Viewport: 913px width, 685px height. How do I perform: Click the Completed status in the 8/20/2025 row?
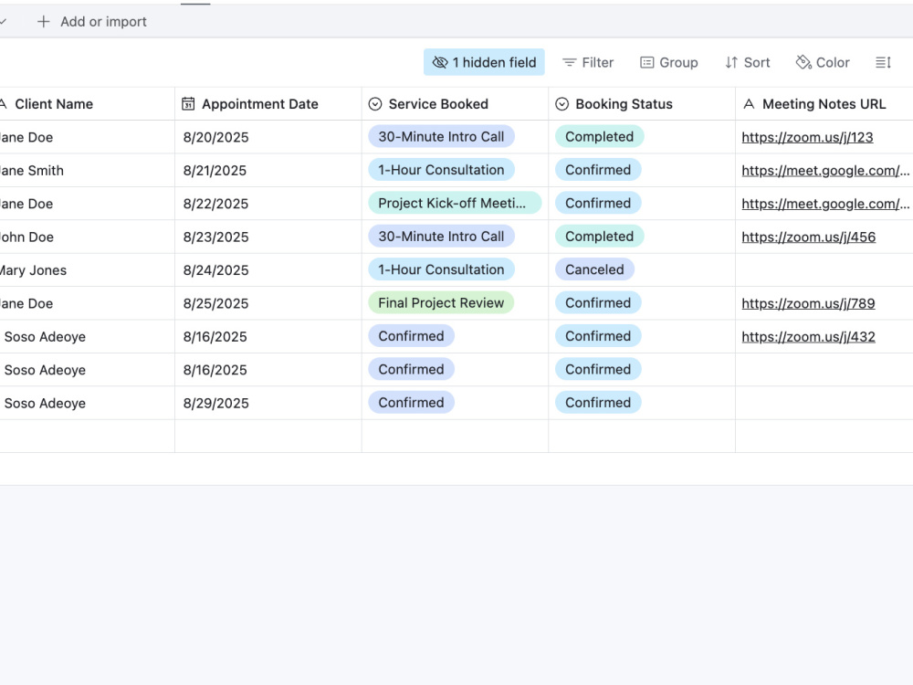pyautogui.click(x=599, y=137)
